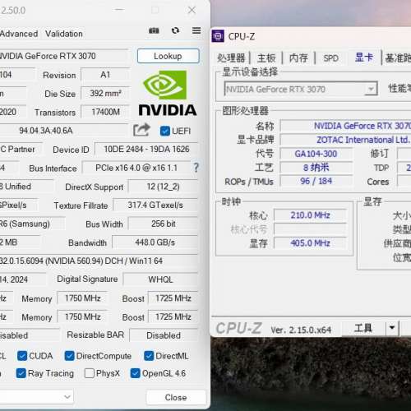411x411 pixels.
Task: Switch to the Validation tab in GPU-Z
Action: (x=64, y=34)
